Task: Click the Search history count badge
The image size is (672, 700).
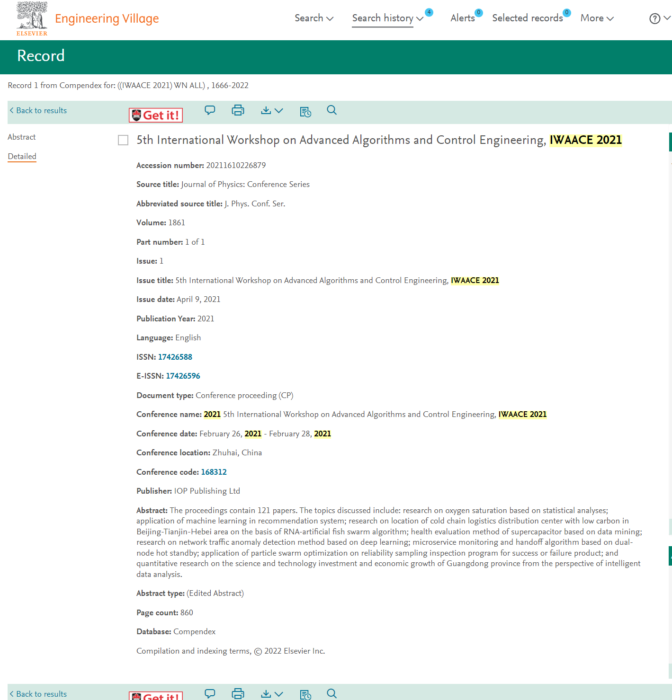Action: pos(429,12)
